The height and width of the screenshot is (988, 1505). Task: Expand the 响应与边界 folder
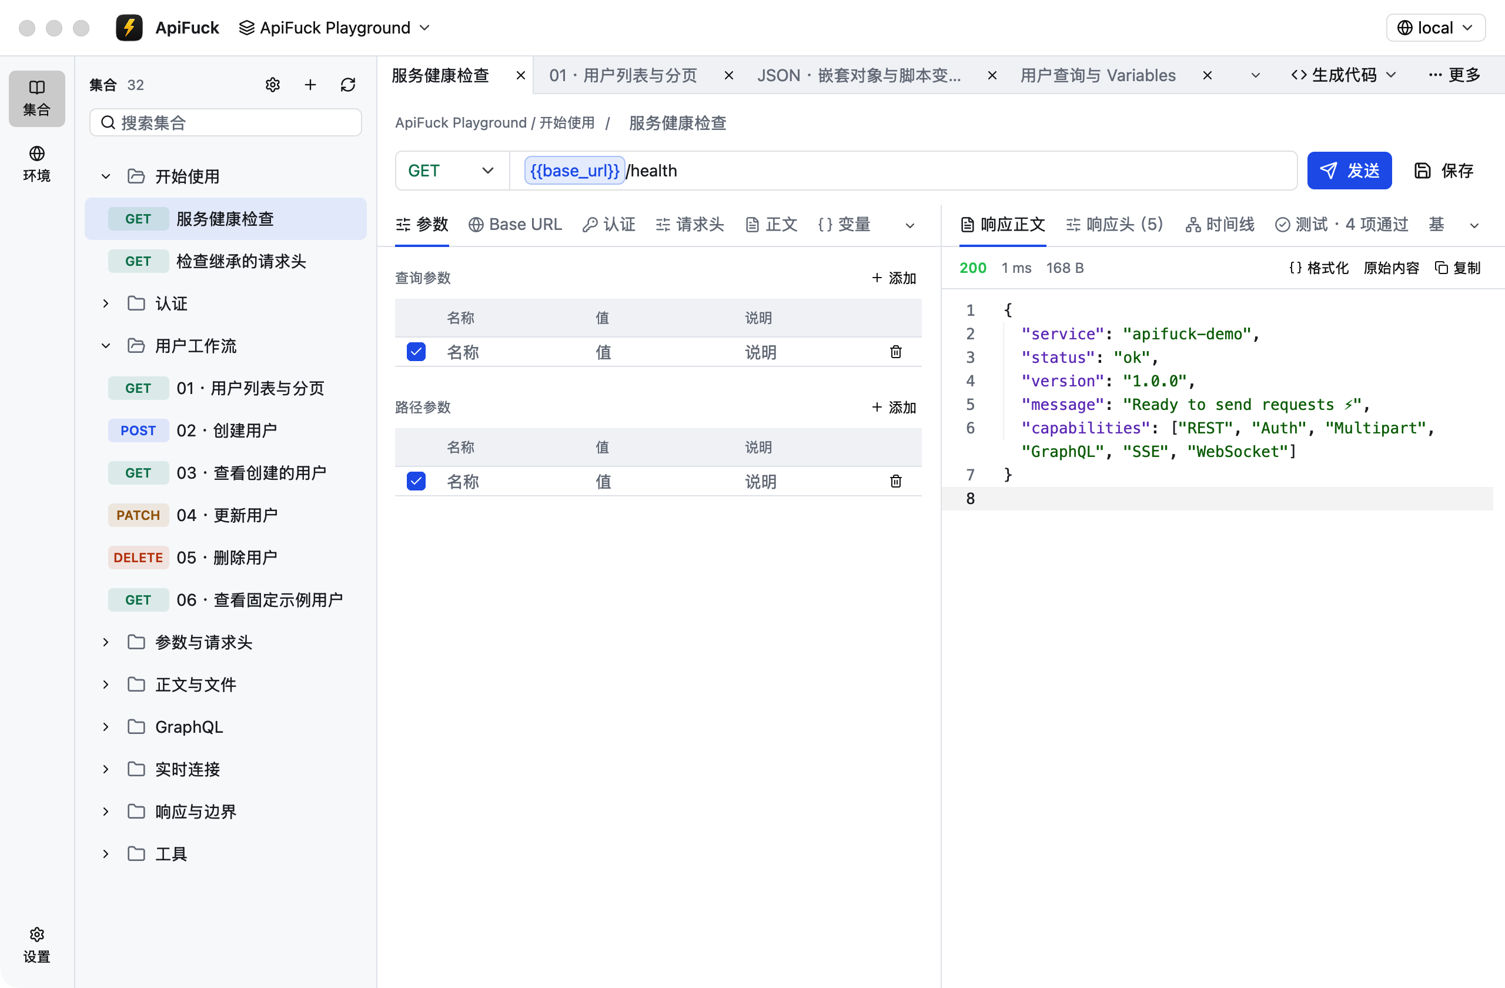click(x=106, y=812)
